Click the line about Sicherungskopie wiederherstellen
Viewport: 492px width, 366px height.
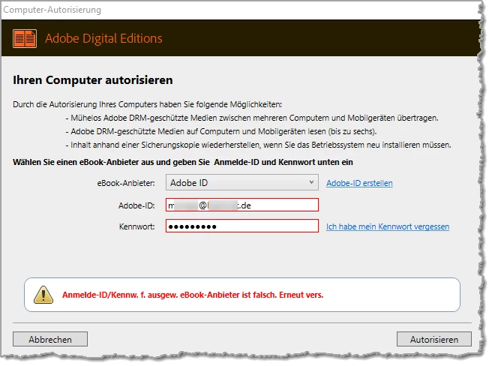point(258,145)
